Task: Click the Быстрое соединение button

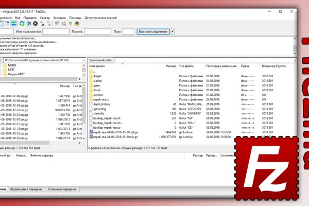Action: (x=152, y=32)
